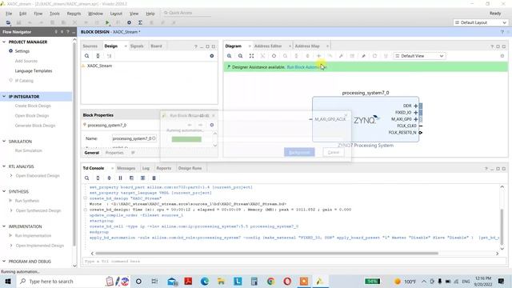
Task: Open Block Properties settings gear
Action: pyautogui.click(x=211, y=125)
